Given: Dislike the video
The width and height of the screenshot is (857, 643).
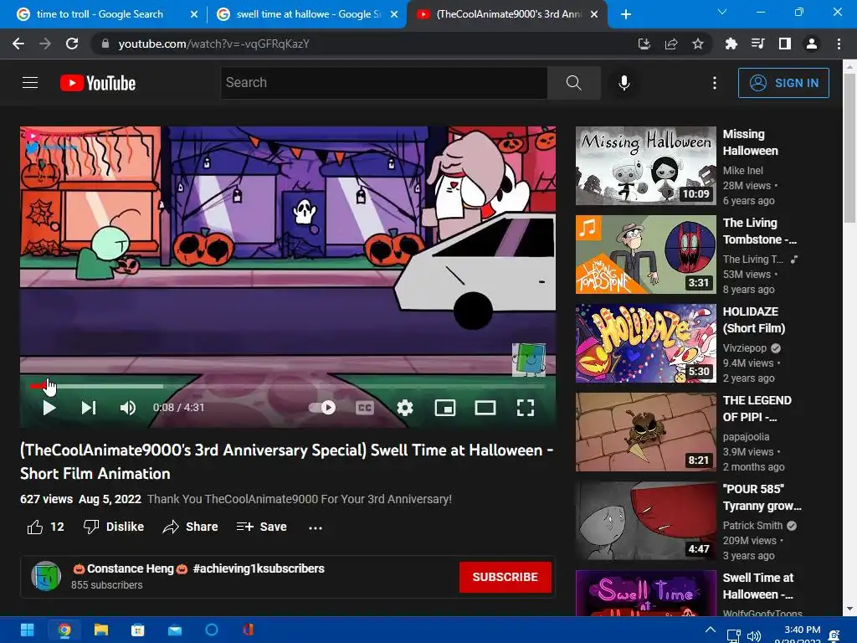Looking at the screenshot, I should pyautogui.click(x=114, y=527).
